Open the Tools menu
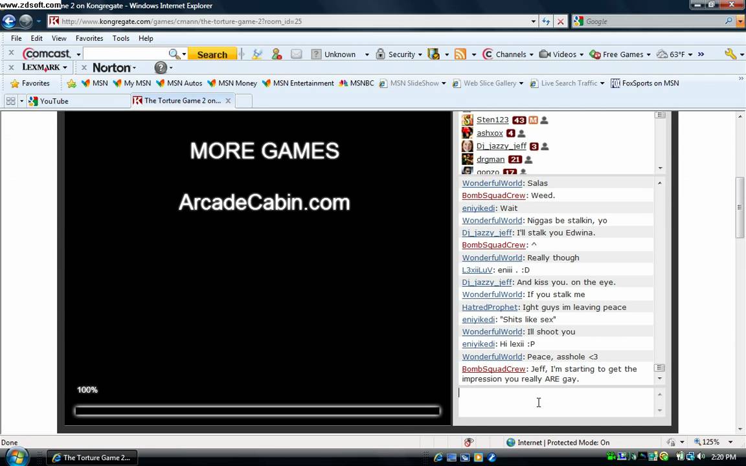The height and width of the screenshot is (466, 746). click(121, 38)
